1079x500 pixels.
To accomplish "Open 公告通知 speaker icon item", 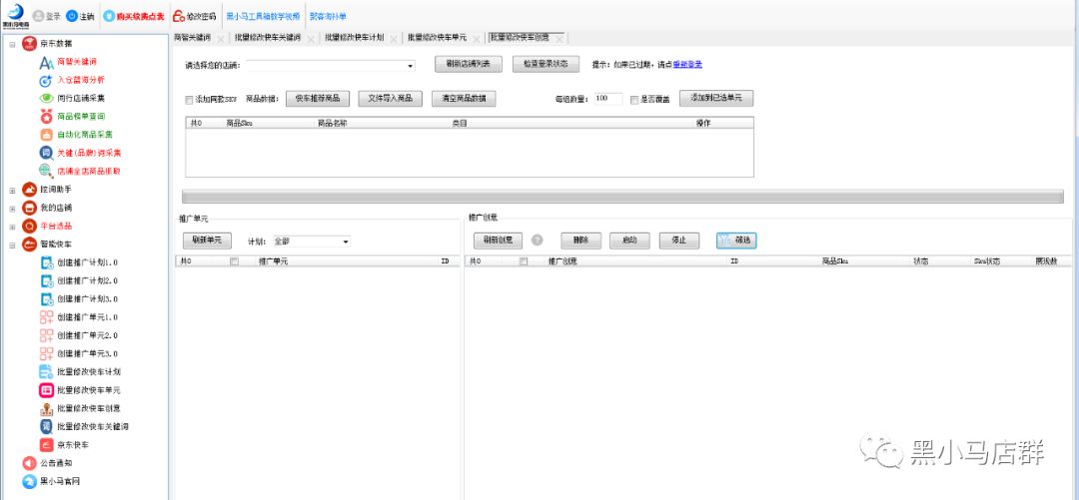I will [30, 463].
